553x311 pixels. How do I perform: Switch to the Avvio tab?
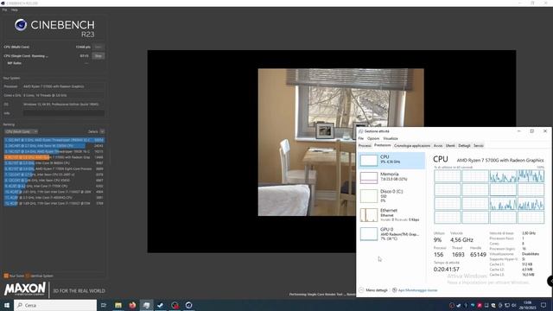pyautogui.click(x=438, y=146)
